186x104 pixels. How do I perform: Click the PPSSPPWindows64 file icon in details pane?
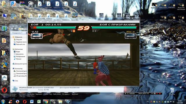pyautogui.click(x=15, y=89)
